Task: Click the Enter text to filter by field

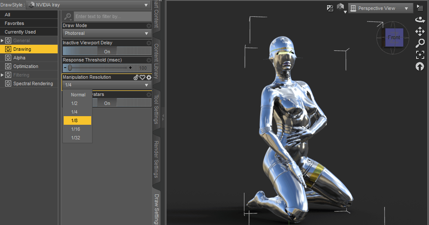Action: tap(112, 16)
